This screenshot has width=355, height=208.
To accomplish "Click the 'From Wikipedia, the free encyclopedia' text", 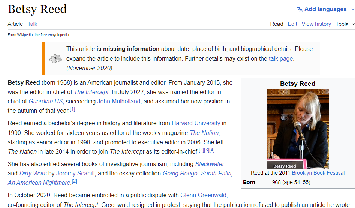I will tap(38, 34).
